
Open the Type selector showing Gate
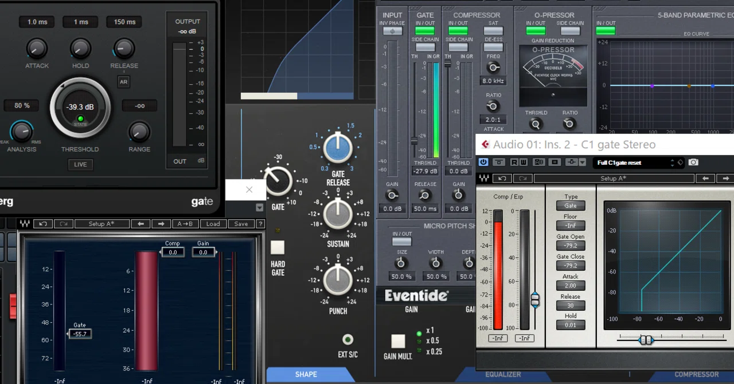(x=571, y=206)
